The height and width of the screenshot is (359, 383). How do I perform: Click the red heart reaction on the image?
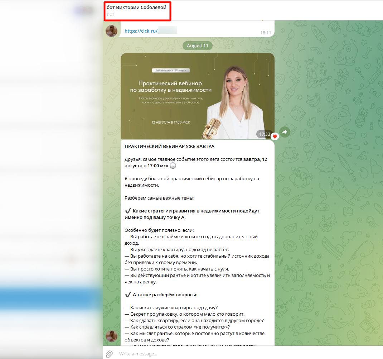(x=275, y=137)
